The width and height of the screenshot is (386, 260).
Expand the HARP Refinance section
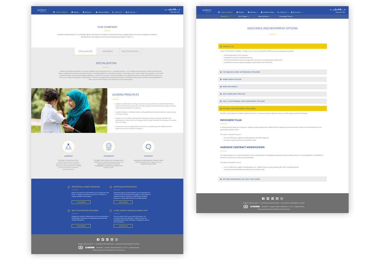pyautogui.click(x=272, y=87)
